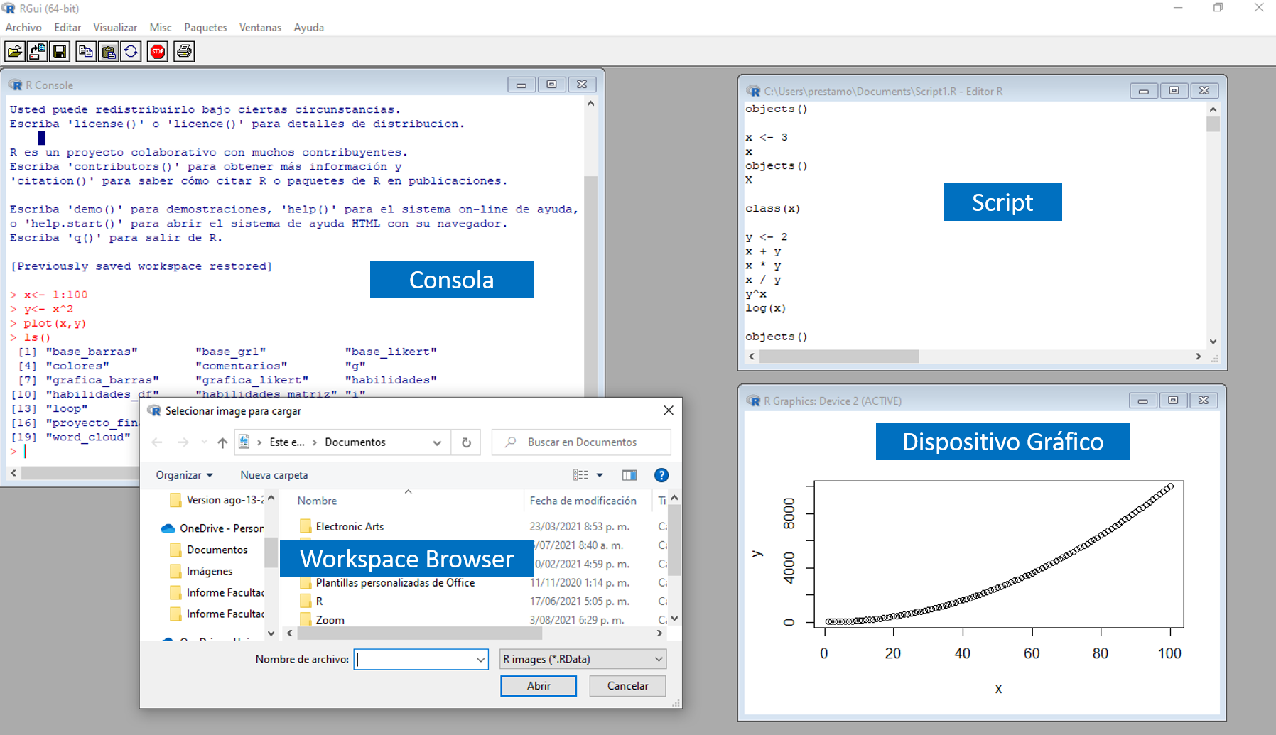
Task: Click the Open script folder icon
Action: point(15,52)
